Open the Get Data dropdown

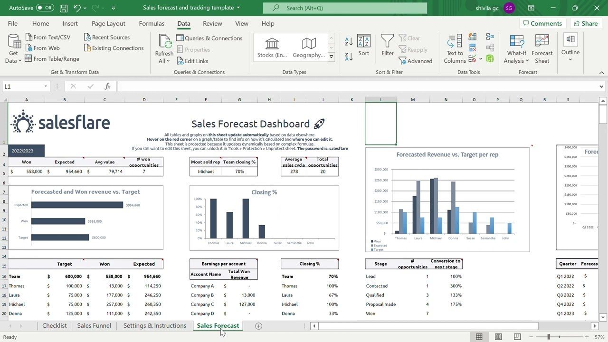13,48
